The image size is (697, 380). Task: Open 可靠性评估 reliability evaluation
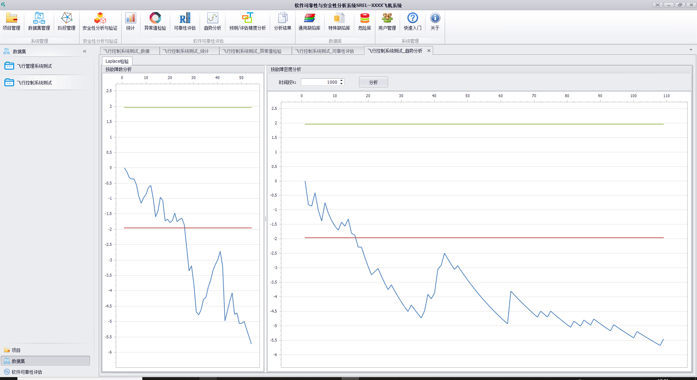pyautogui.click(x=185, y=21)
